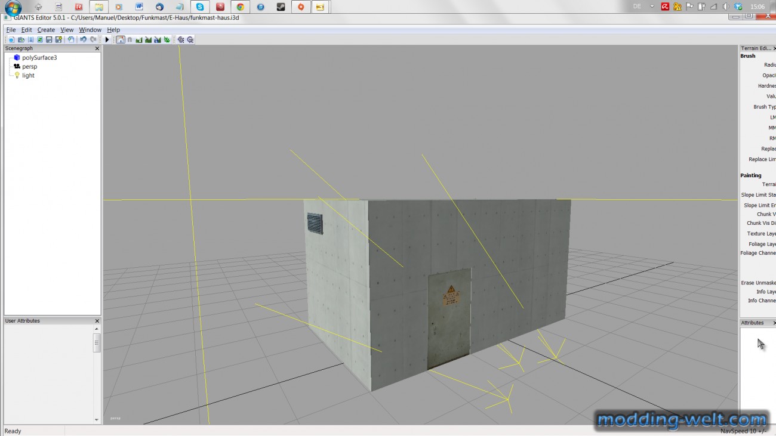The height and width of the screenshot is (436, 776).
Task: Open Google Chrome from the taskbar
Action: pos(240,7)
